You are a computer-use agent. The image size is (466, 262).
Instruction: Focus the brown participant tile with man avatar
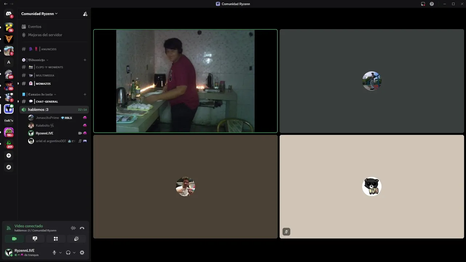[185, 187]
